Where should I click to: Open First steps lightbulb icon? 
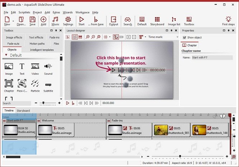click(x=228, y=21)
